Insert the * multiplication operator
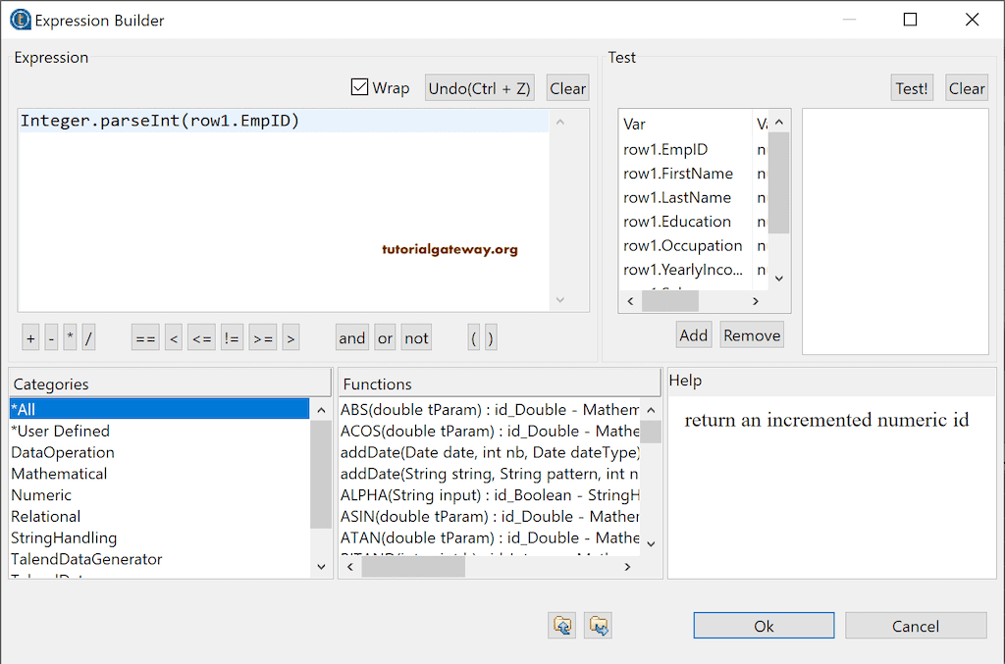Screen dimensions: 1005x664 (70, 336)
